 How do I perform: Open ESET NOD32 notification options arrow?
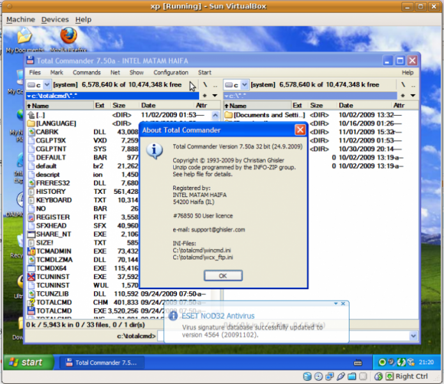tap(336, 303)
